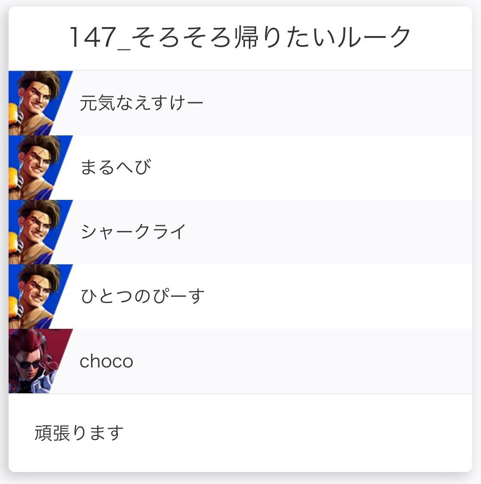Click the player name 元気なえすけー
The width and height of the screenshot is (481, 484).
click(x=141, y=104)
